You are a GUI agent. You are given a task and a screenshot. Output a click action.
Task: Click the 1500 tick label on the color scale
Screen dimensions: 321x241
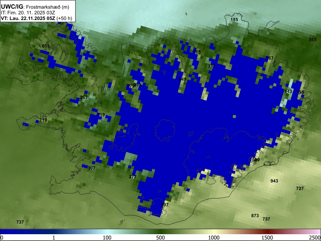[267, 238]
